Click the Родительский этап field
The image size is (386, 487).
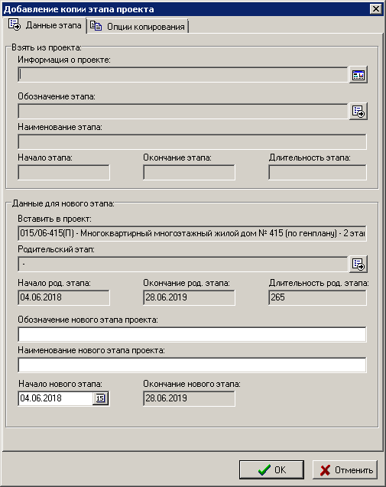click(x=183, y=265)
